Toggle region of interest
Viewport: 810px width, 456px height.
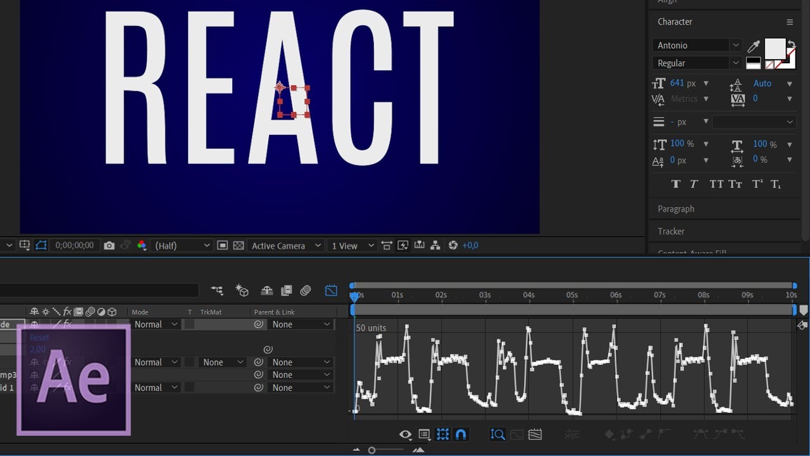tap(222, 245)
